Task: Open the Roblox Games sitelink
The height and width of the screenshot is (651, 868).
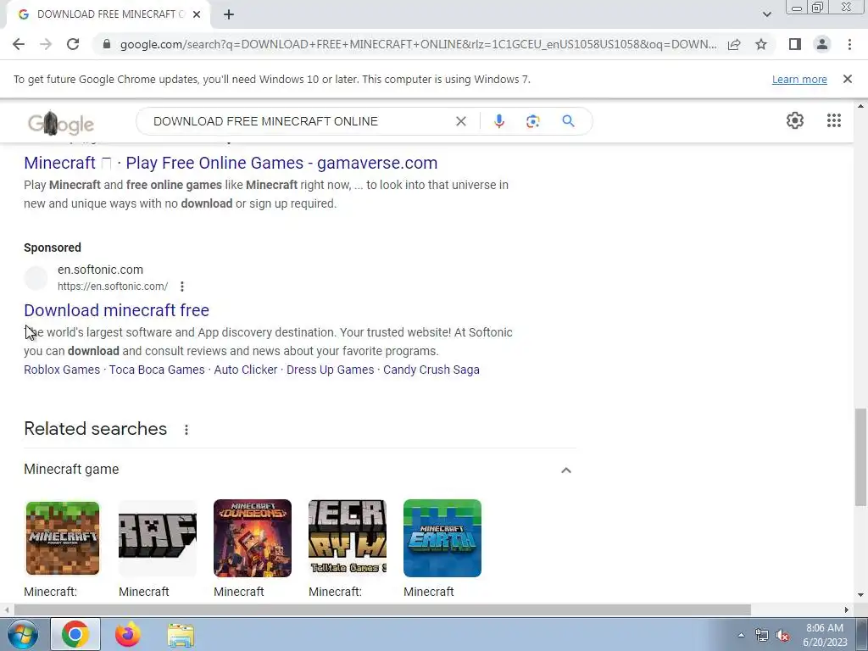Action: point(62,370)
